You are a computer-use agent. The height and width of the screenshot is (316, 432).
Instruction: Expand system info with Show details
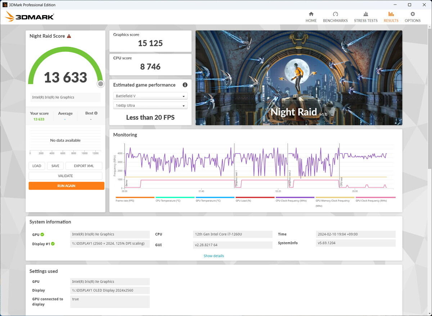[x=214, y=256]
